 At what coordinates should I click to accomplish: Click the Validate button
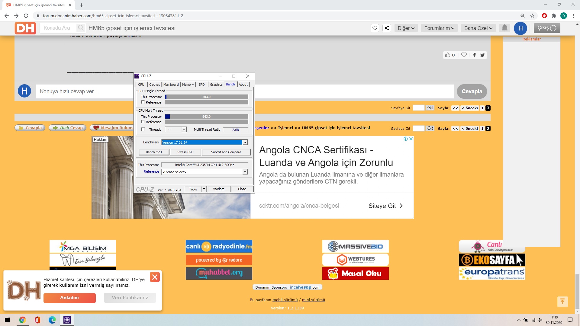219,189
